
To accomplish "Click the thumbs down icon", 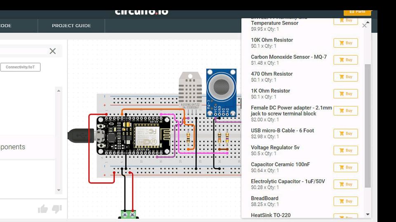I will (57, 209).
